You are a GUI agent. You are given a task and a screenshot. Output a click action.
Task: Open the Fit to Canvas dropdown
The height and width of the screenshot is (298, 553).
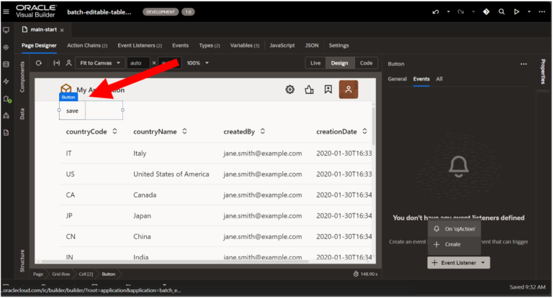point(99,63)
